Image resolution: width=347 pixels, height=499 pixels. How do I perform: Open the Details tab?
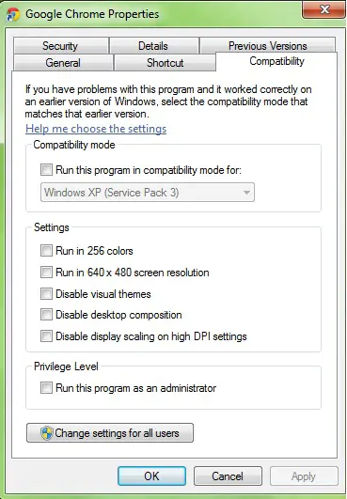point(153,46)
